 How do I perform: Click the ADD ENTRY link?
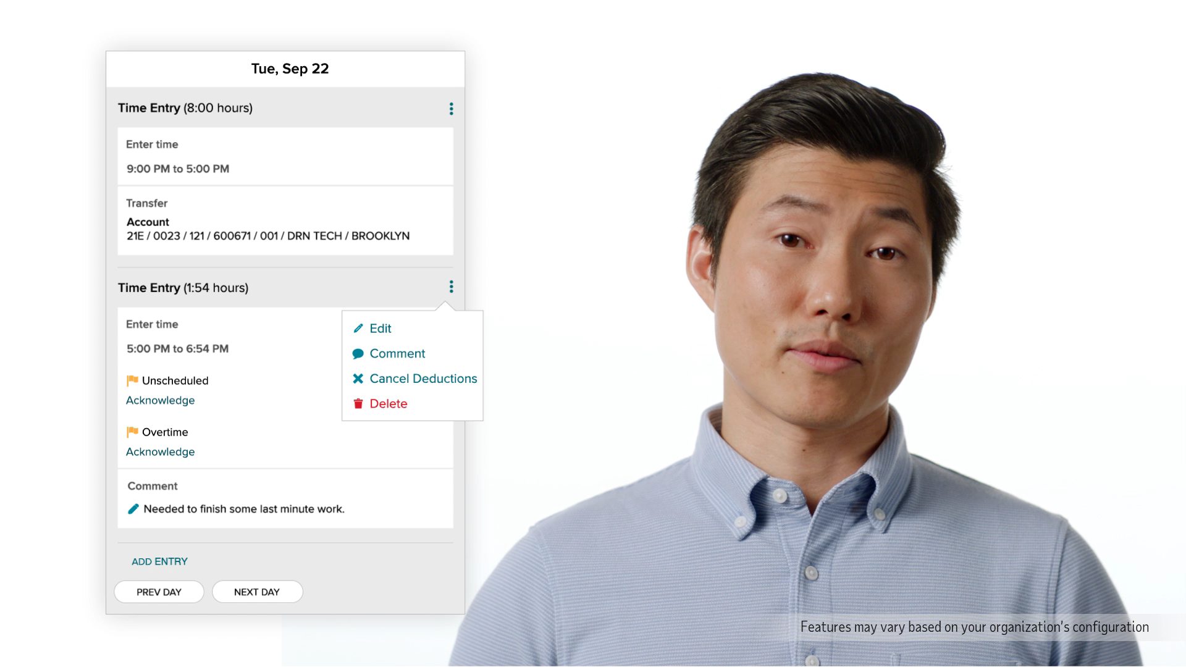(159, 561)
